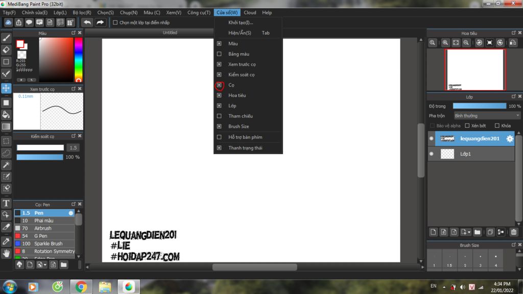523x294 pixels.
Task: Zoom in within the Navigator panel
Action: coord(445,43)
